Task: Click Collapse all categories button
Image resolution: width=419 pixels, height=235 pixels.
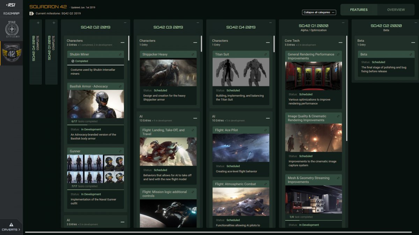Action: [x=319, y=13]
